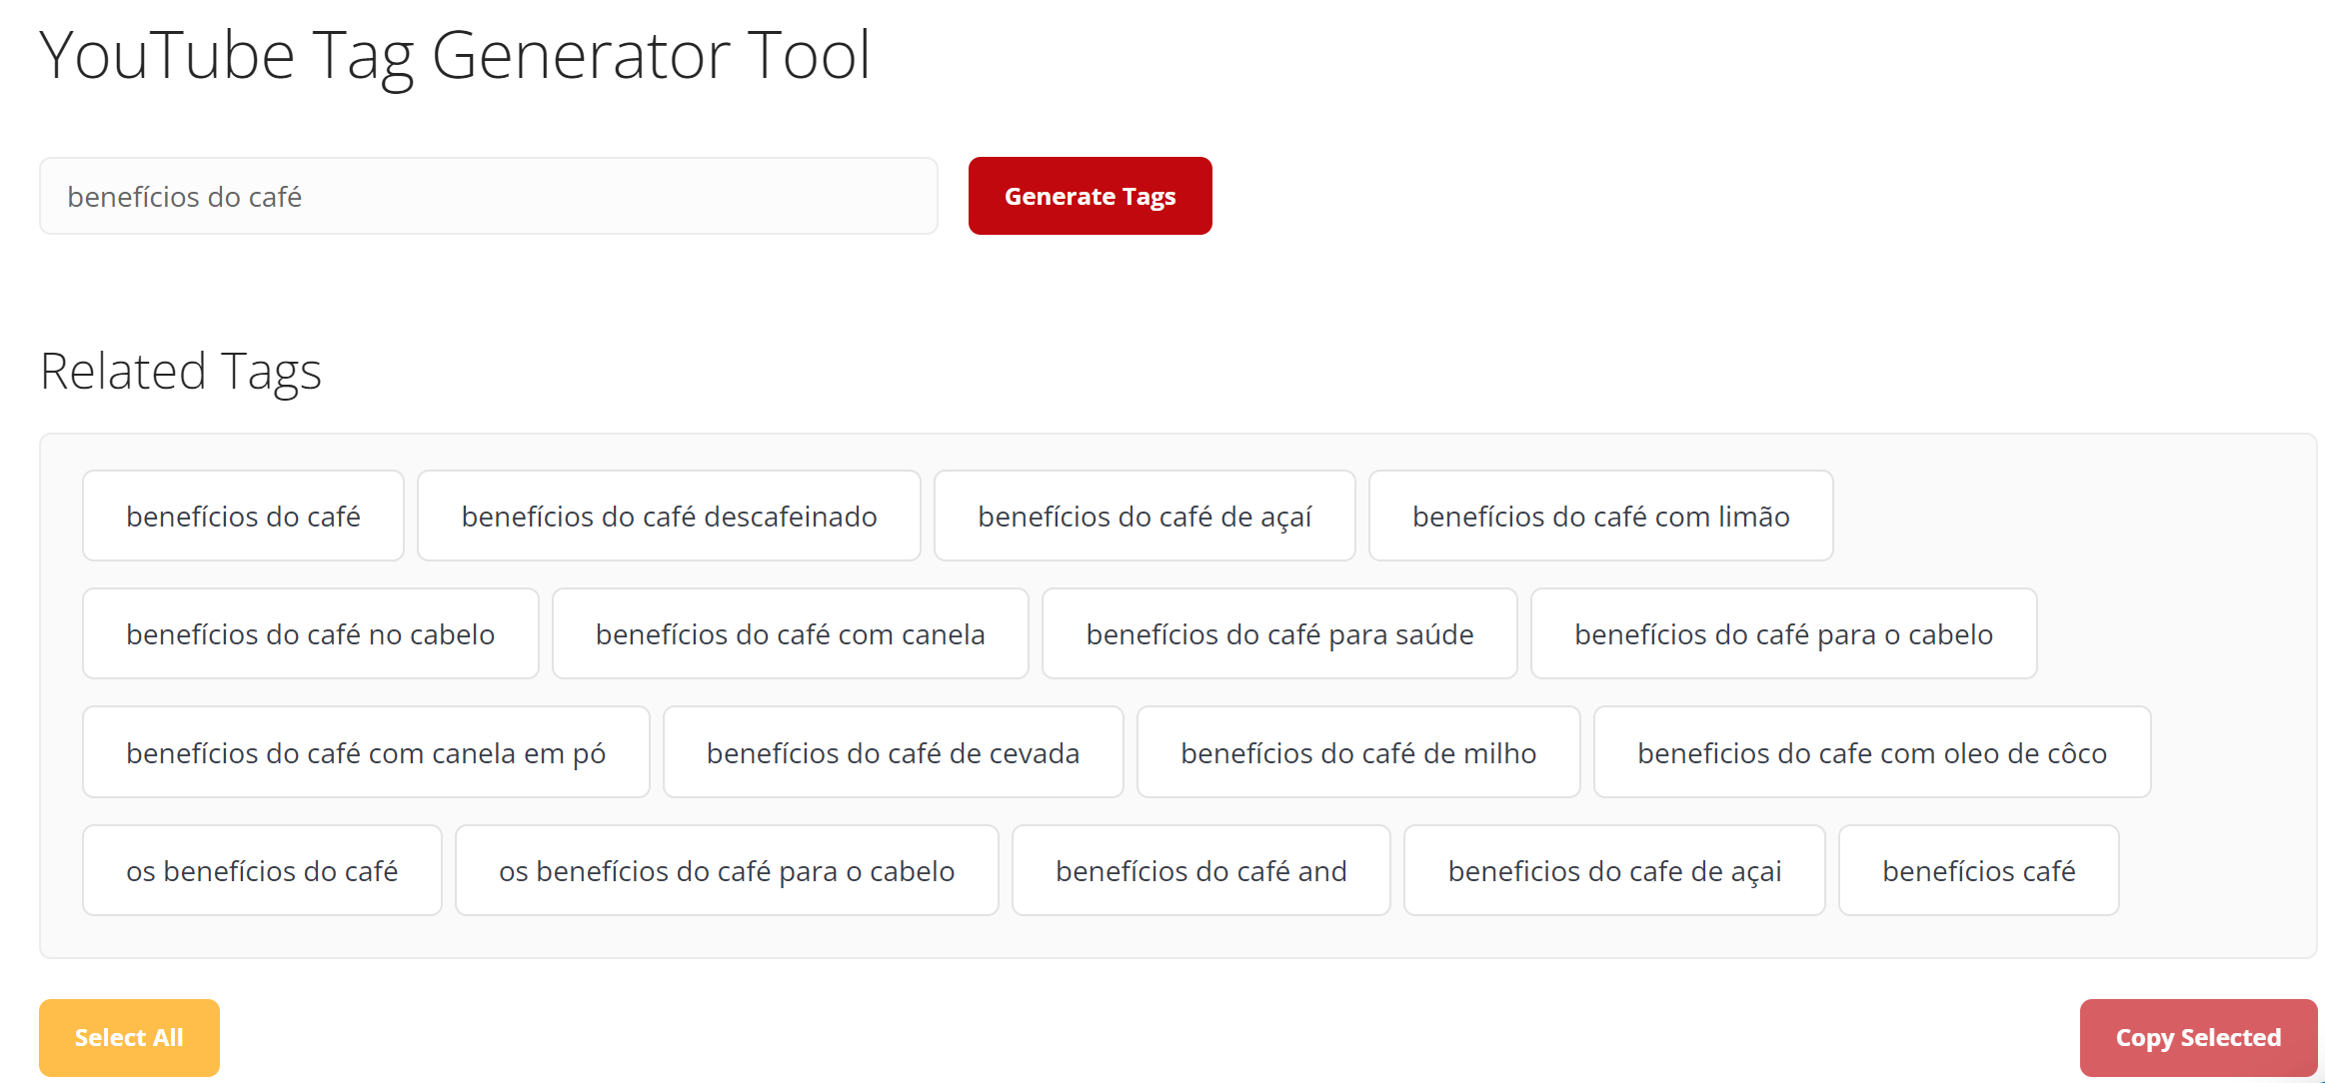Select the tag 'benefícios do café com canela em pó'

point(366,752)
